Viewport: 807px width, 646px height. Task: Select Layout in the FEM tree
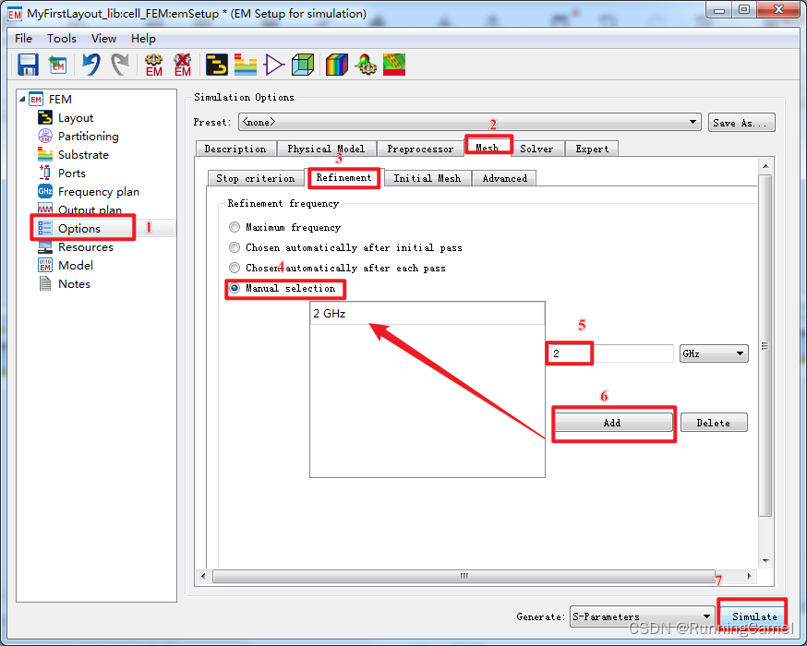75,118
